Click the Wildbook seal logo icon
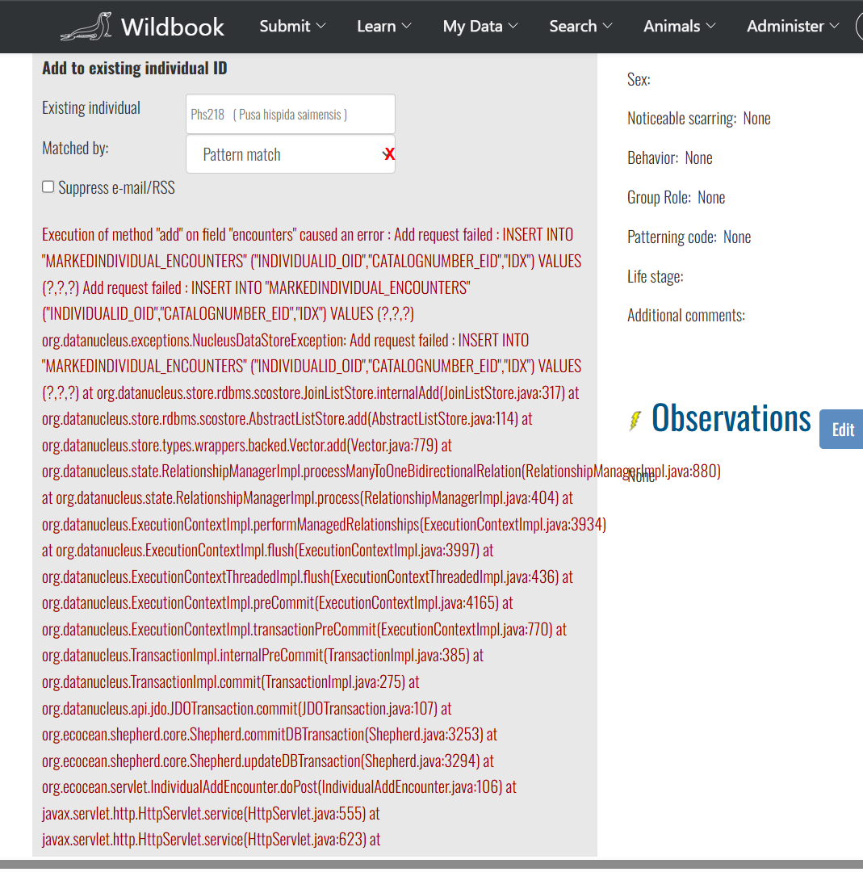Image resolution: width=863 pixels, height=872 pixels. coord(86,27)
